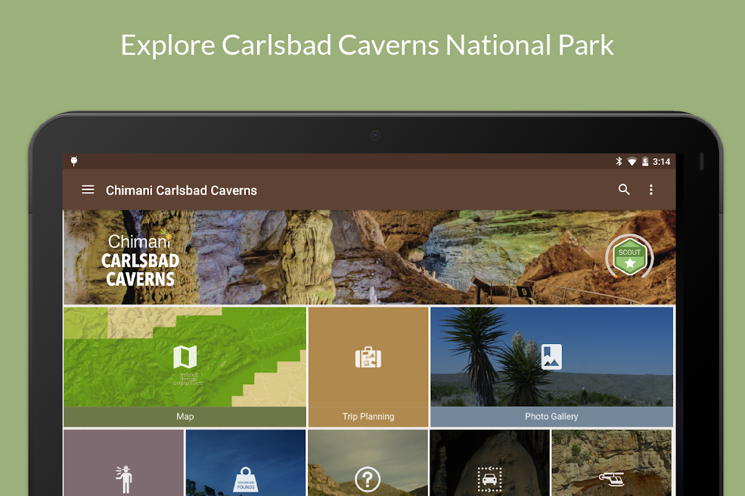This screenshot has height=496, width=745.
Task: Open the Photo Gallery picture icon
Action: [x=551, y=357]
